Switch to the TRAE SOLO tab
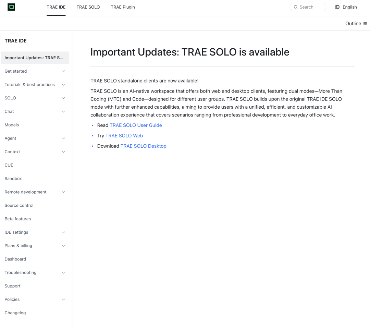This screenshot has width=370, height=328. pyautogui.click(x=88, y=7)
